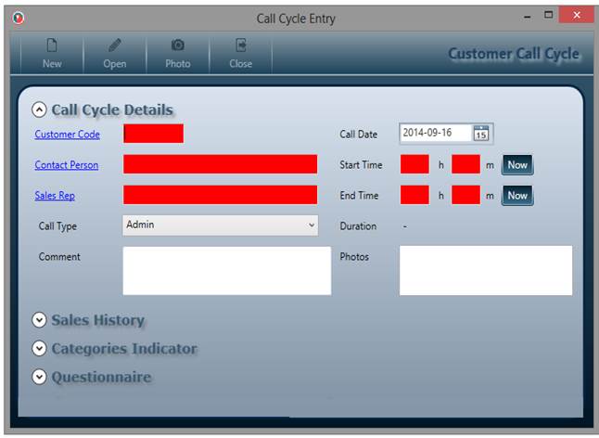Click the End Time minutes field
This screenshot has width=599, height=438.
(465, 196)
